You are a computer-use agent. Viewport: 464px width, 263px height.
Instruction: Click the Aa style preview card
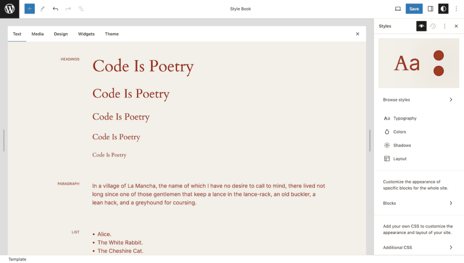(x=418, y=63)
